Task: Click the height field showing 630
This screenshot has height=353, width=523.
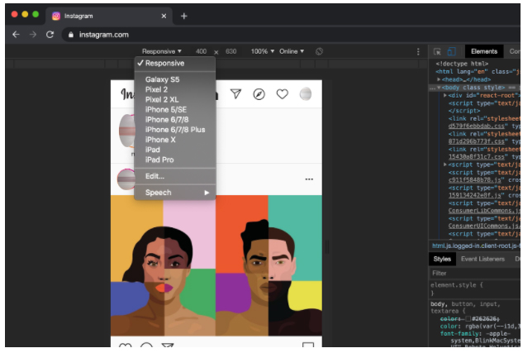Action: click(231, 51)
